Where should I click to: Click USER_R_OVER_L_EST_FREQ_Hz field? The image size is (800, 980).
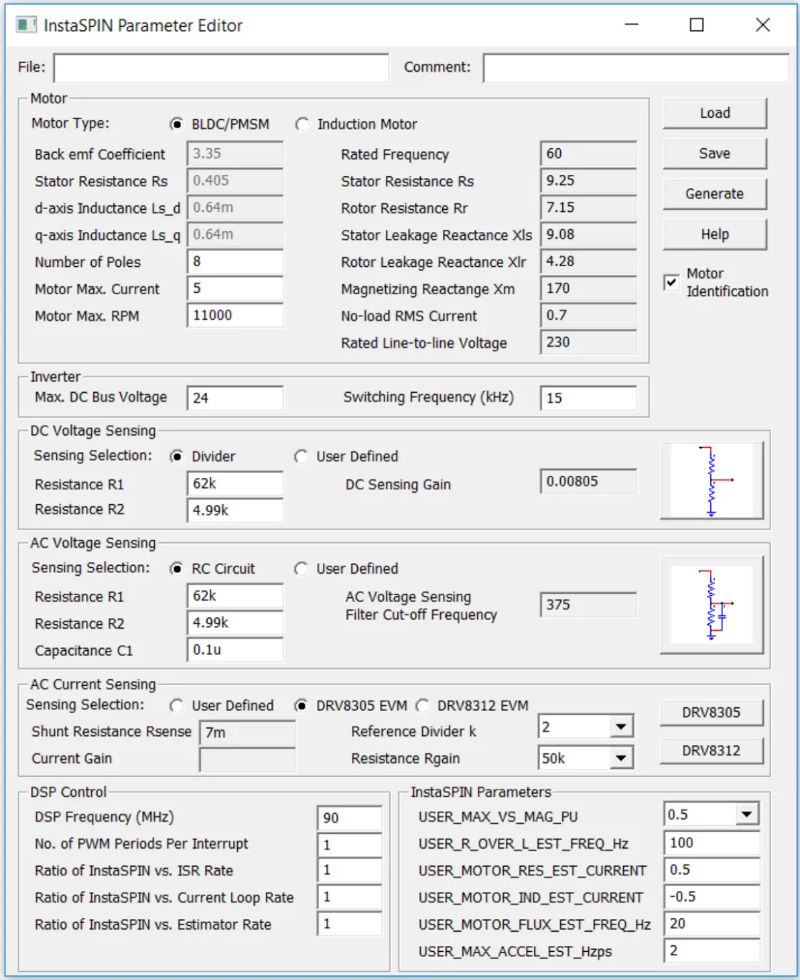712,843
